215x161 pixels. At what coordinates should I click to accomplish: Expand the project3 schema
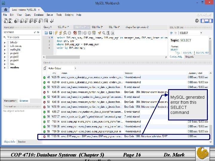click(5, 57)
